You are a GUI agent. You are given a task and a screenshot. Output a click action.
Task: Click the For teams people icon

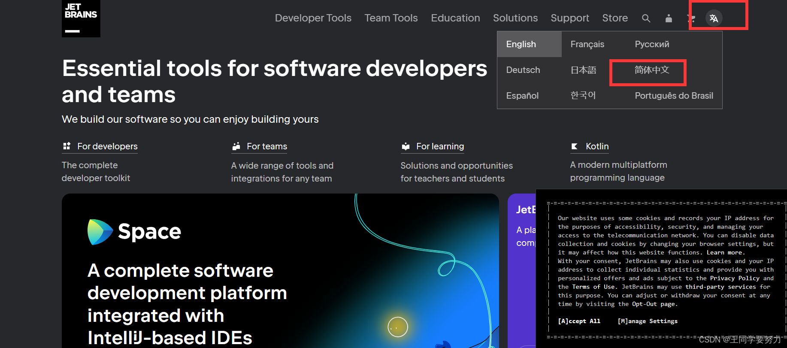(x=236, y=146)
